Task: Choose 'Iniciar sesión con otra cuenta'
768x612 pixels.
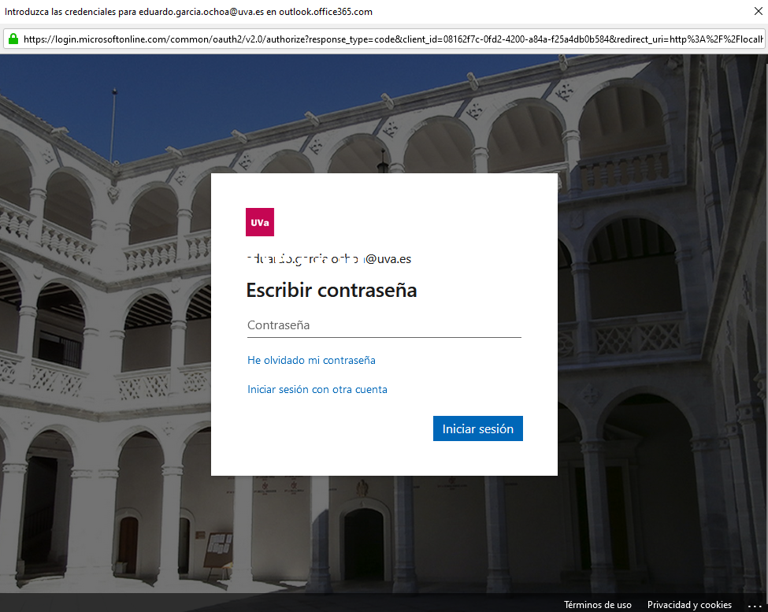Action: 317,389
